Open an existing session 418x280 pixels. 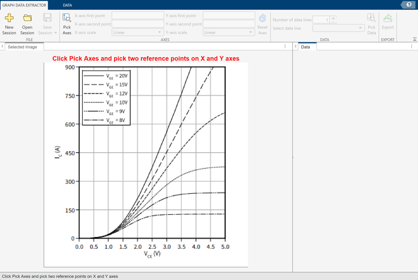point(27,21)
